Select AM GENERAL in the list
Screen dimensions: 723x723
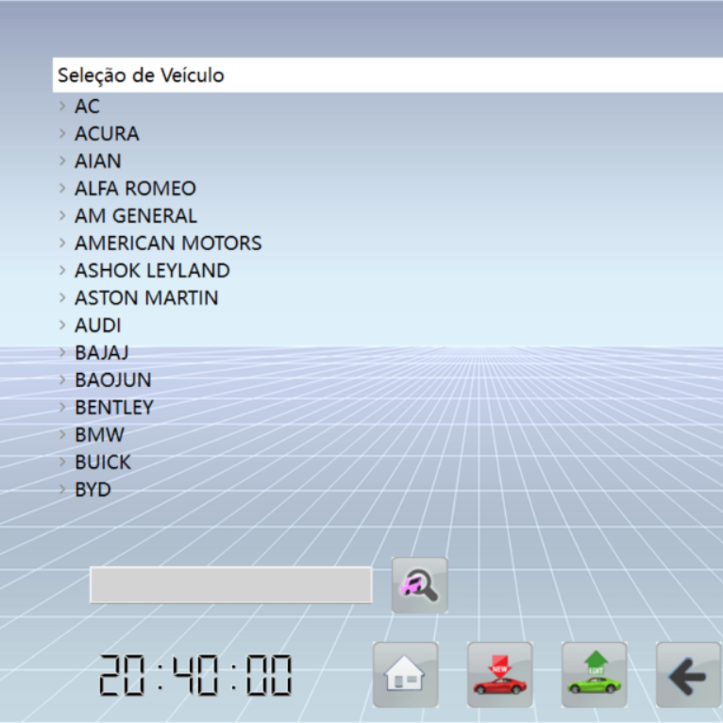click(x=136, y=216)
